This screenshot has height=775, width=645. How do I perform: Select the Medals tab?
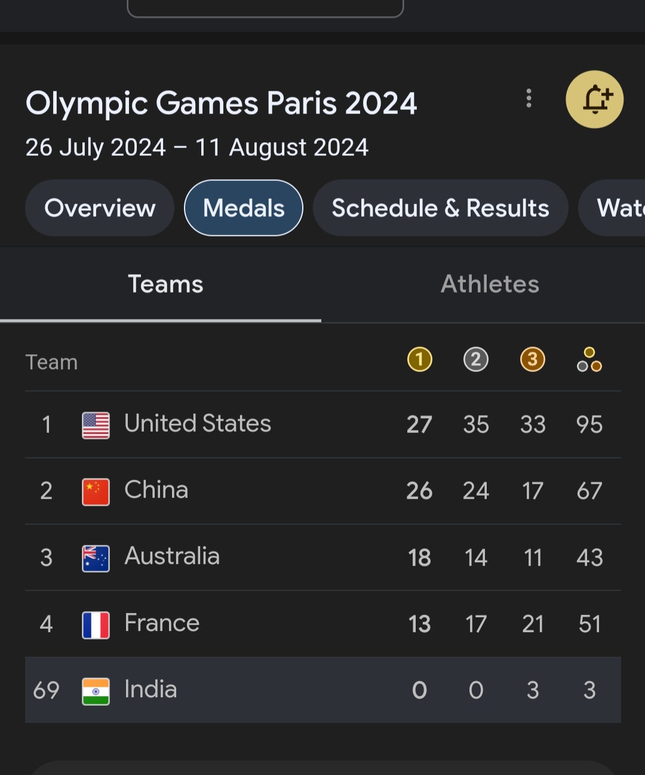click(244, 208)
